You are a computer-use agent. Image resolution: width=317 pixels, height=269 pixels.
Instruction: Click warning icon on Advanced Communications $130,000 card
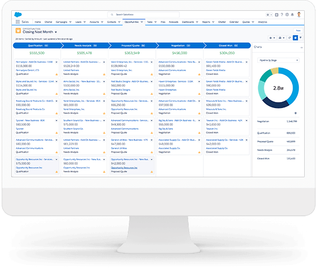tap(199, 74)
